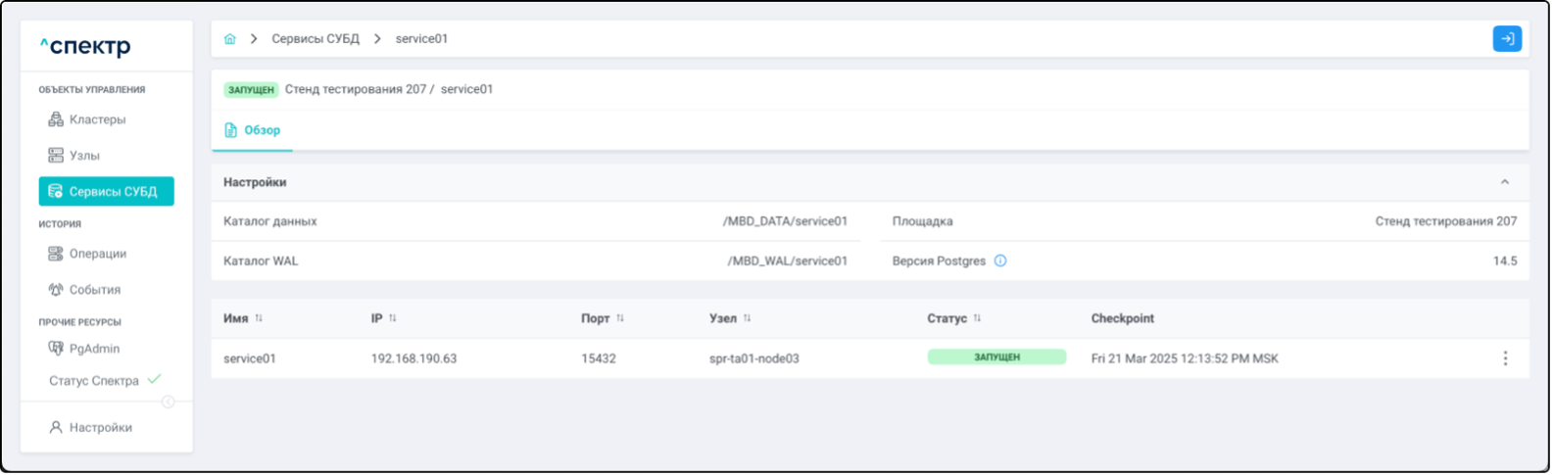Open the Postgres version info icon
The image size is (1553, 475).
(x=1000, y=261)
